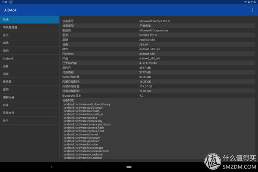The width and height of the screenshot is (258, 172).
Task: Select android.hardware.microphone feature line
Action: point(83,154)
